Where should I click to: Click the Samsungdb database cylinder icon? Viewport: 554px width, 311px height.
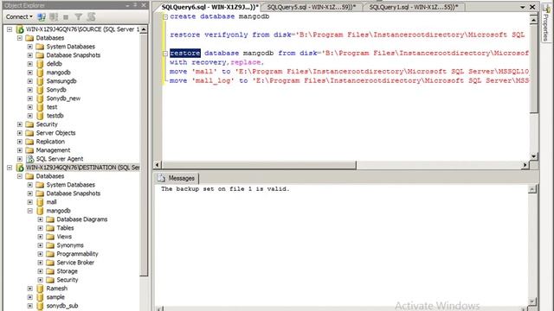point(40,81)
